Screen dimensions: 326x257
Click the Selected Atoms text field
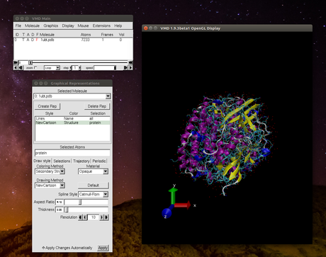coord(72,153)
